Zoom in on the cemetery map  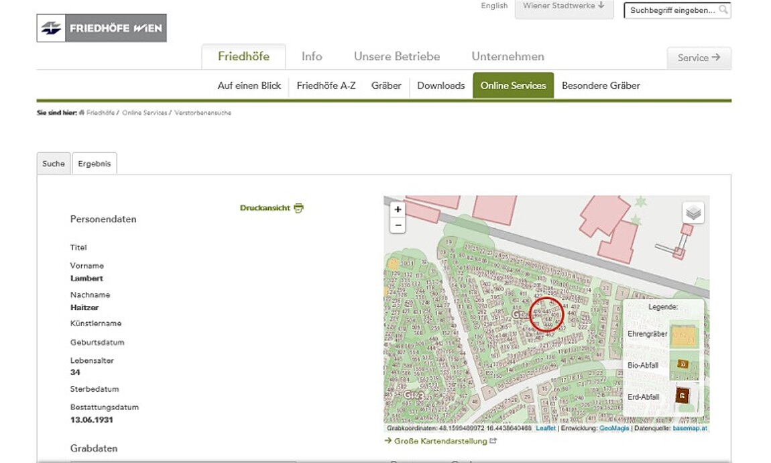[398, 209]
